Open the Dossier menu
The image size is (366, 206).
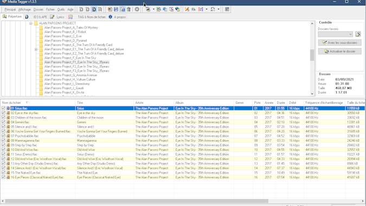point(38,10)
